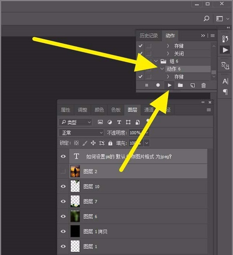
Task: Click the Actions panel scrollbar down arrow
Action: coord(214,76)
